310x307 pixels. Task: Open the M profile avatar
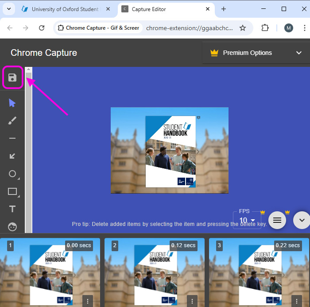click(x=288, y=28)
